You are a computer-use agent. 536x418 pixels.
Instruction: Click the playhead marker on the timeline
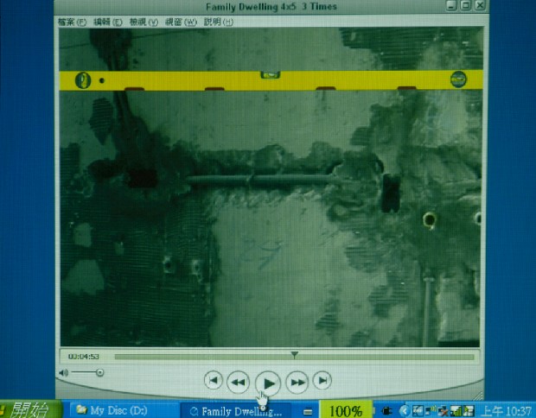coord(295,354)
